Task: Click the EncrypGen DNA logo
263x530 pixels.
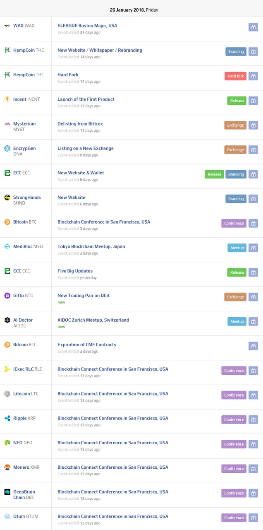Action: 7,148
